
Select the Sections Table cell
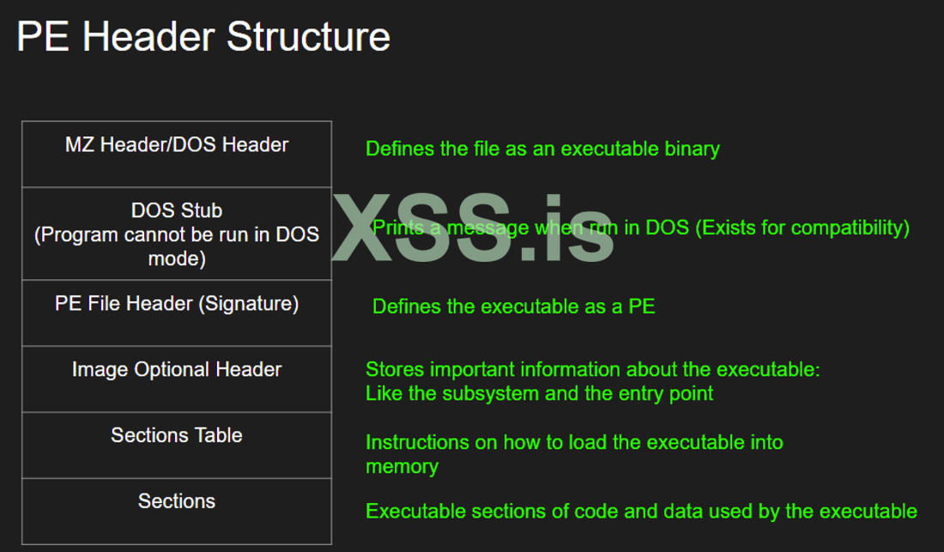177,445
